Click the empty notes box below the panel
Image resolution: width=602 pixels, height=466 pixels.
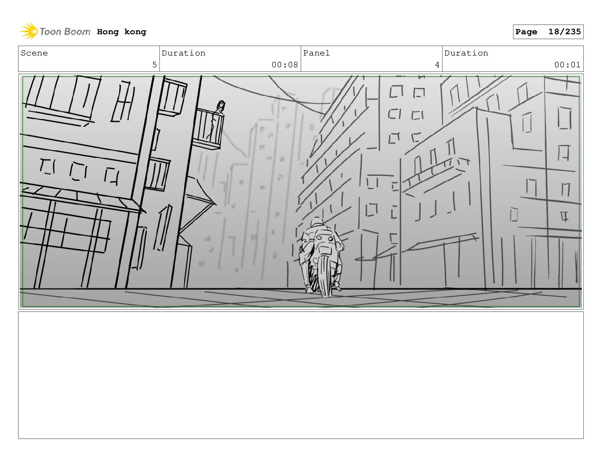pyautogui.click(x=301, y=375)
